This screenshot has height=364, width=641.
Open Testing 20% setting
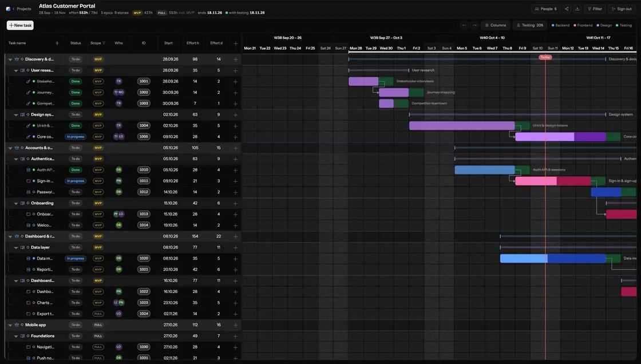coord(530,25)
